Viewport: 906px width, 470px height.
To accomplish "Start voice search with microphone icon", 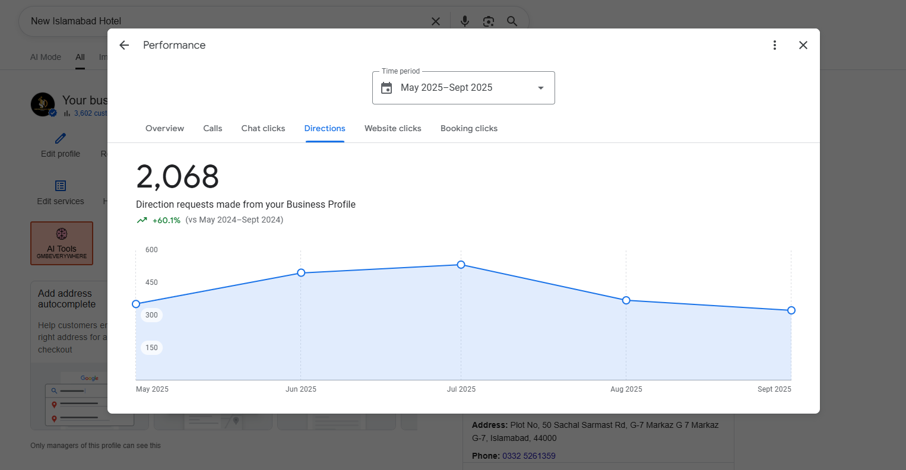I will click(x=465, y=21).
